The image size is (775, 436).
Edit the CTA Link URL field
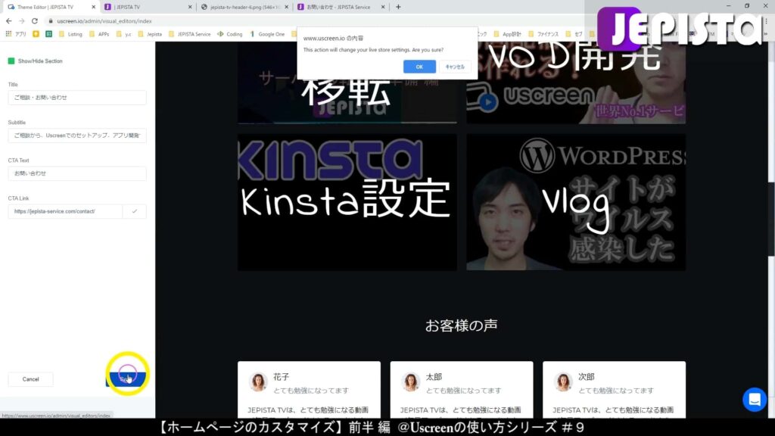[65, 211]
